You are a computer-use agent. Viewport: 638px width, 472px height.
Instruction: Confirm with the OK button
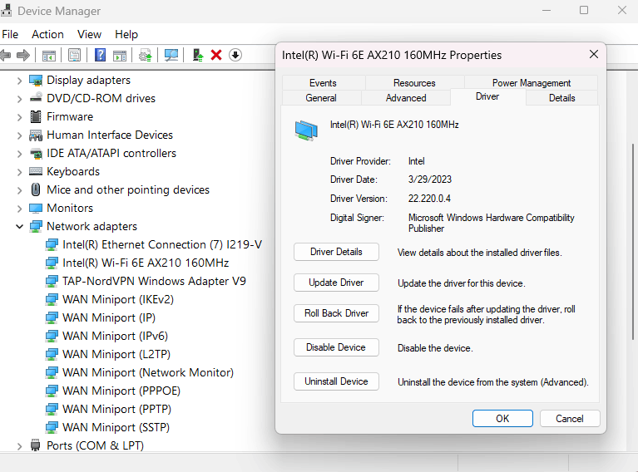pos(502,419)
